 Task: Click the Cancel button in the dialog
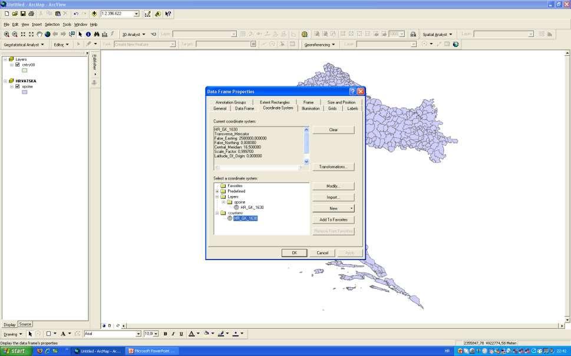point(322,252)
